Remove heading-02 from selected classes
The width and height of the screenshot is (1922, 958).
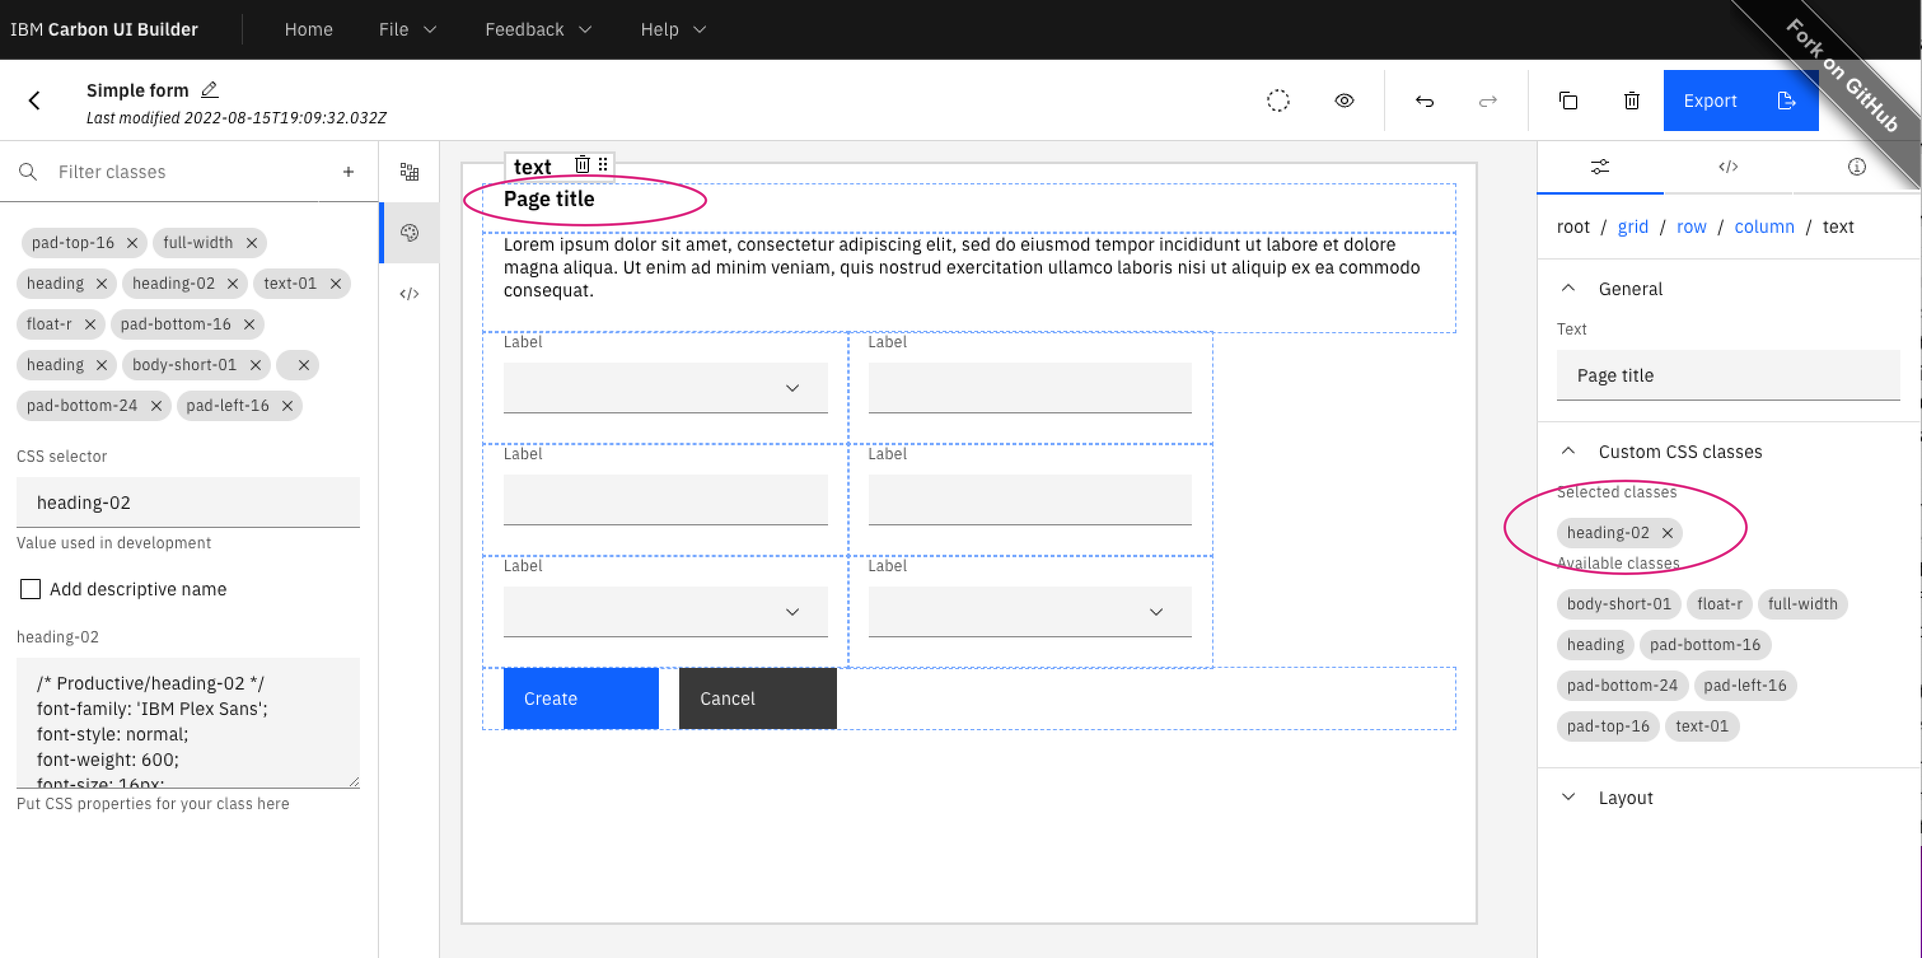coord(1667,532)
